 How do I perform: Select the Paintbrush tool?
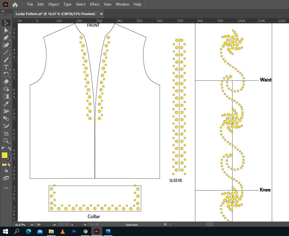click(6, 60)
